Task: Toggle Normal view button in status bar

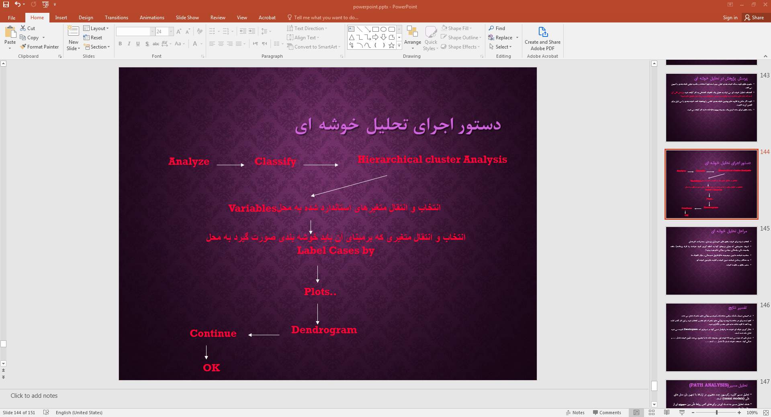Action: (636, 413)
